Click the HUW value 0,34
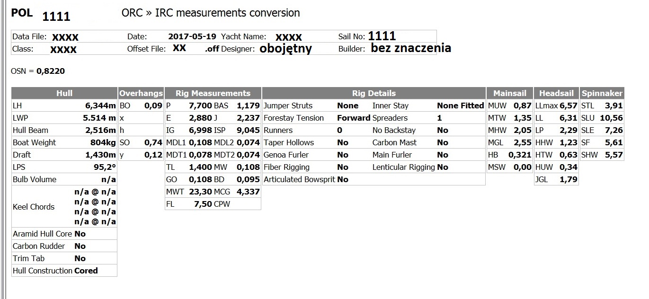 tap(569, 167)
